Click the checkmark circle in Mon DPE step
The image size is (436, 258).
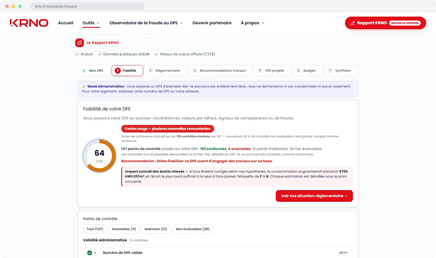point(84,71)
